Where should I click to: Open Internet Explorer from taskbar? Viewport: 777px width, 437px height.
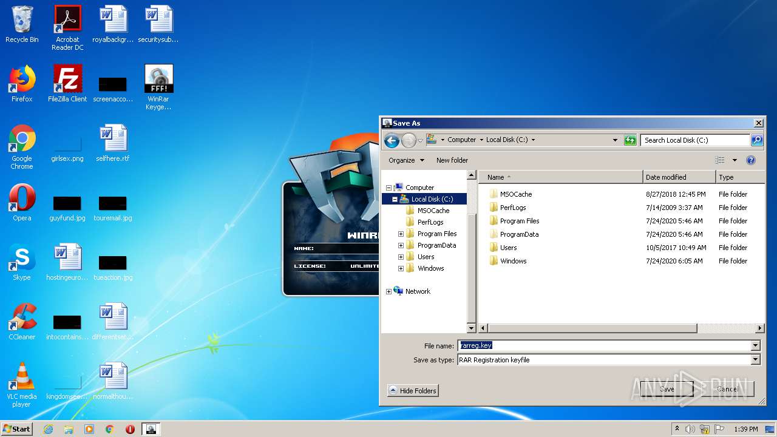pyautogui.click(x=48, y=429)
